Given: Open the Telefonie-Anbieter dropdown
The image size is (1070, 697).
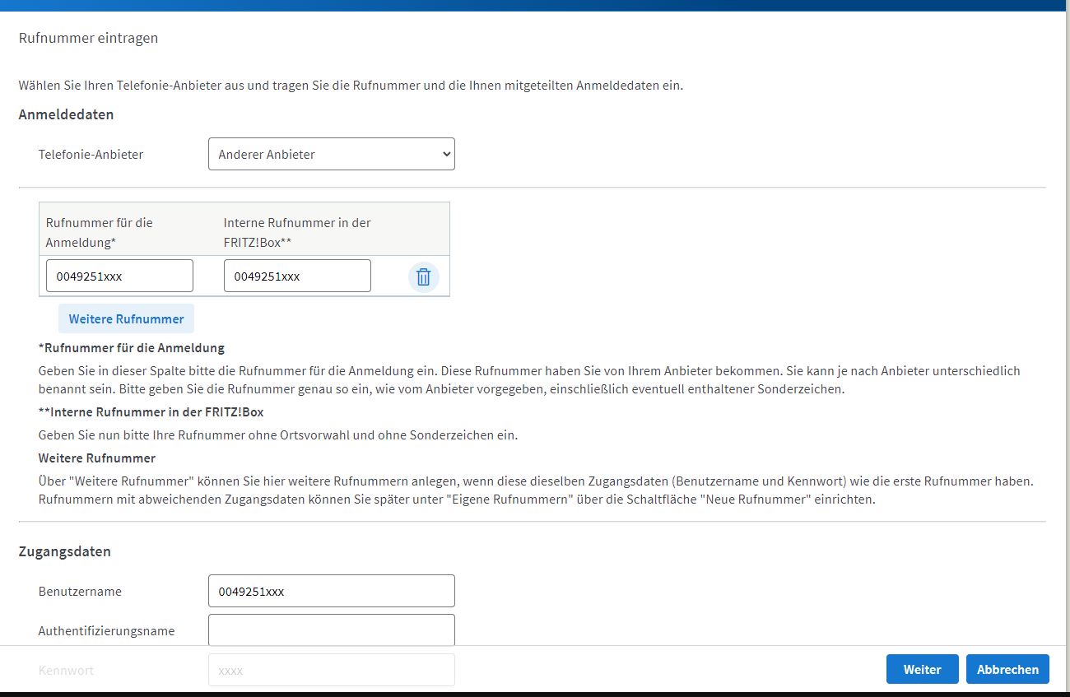Looking at the screenshot, I should pyautogui.click(x=332, y=154).
